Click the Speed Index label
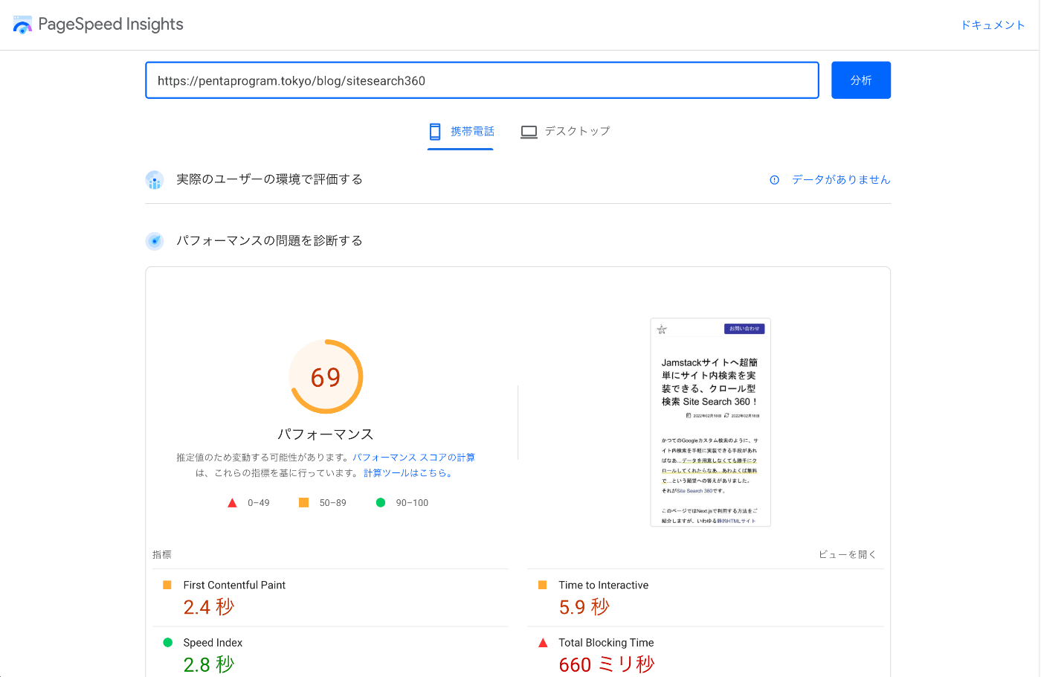This screenshot has width=1041, height=677. (x=213, y=643)
